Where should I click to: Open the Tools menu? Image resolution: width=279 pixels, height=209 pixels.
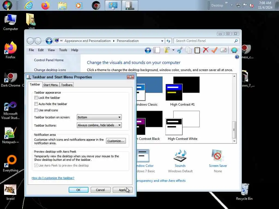pos(63,50)
